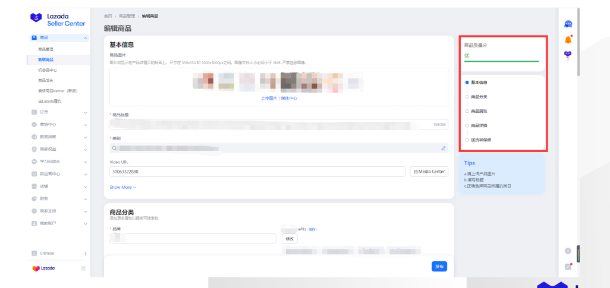Open the chat messages icon

tap(568, 24)
